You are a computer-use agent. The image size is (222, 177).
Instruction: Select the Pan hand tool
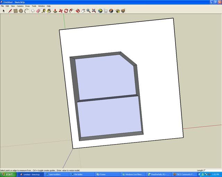(83, 11)
